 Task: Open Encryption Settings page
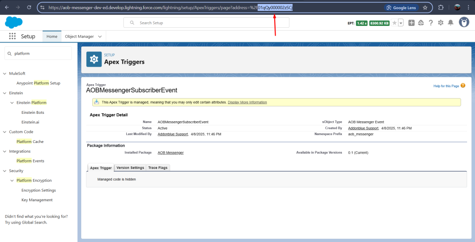(x=39, y=190)
